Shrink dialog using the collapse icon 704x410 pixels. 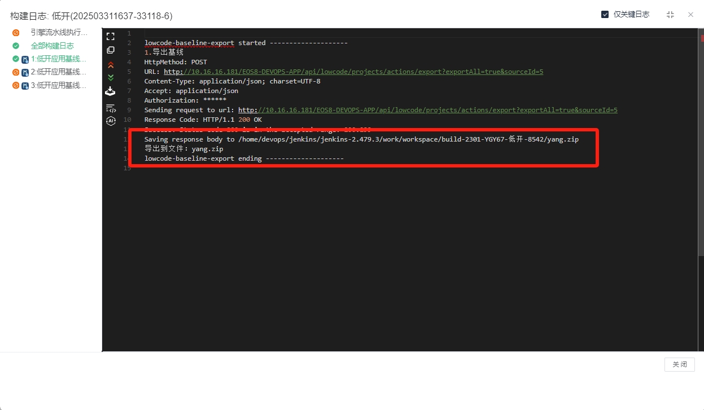tap(670, 15)
